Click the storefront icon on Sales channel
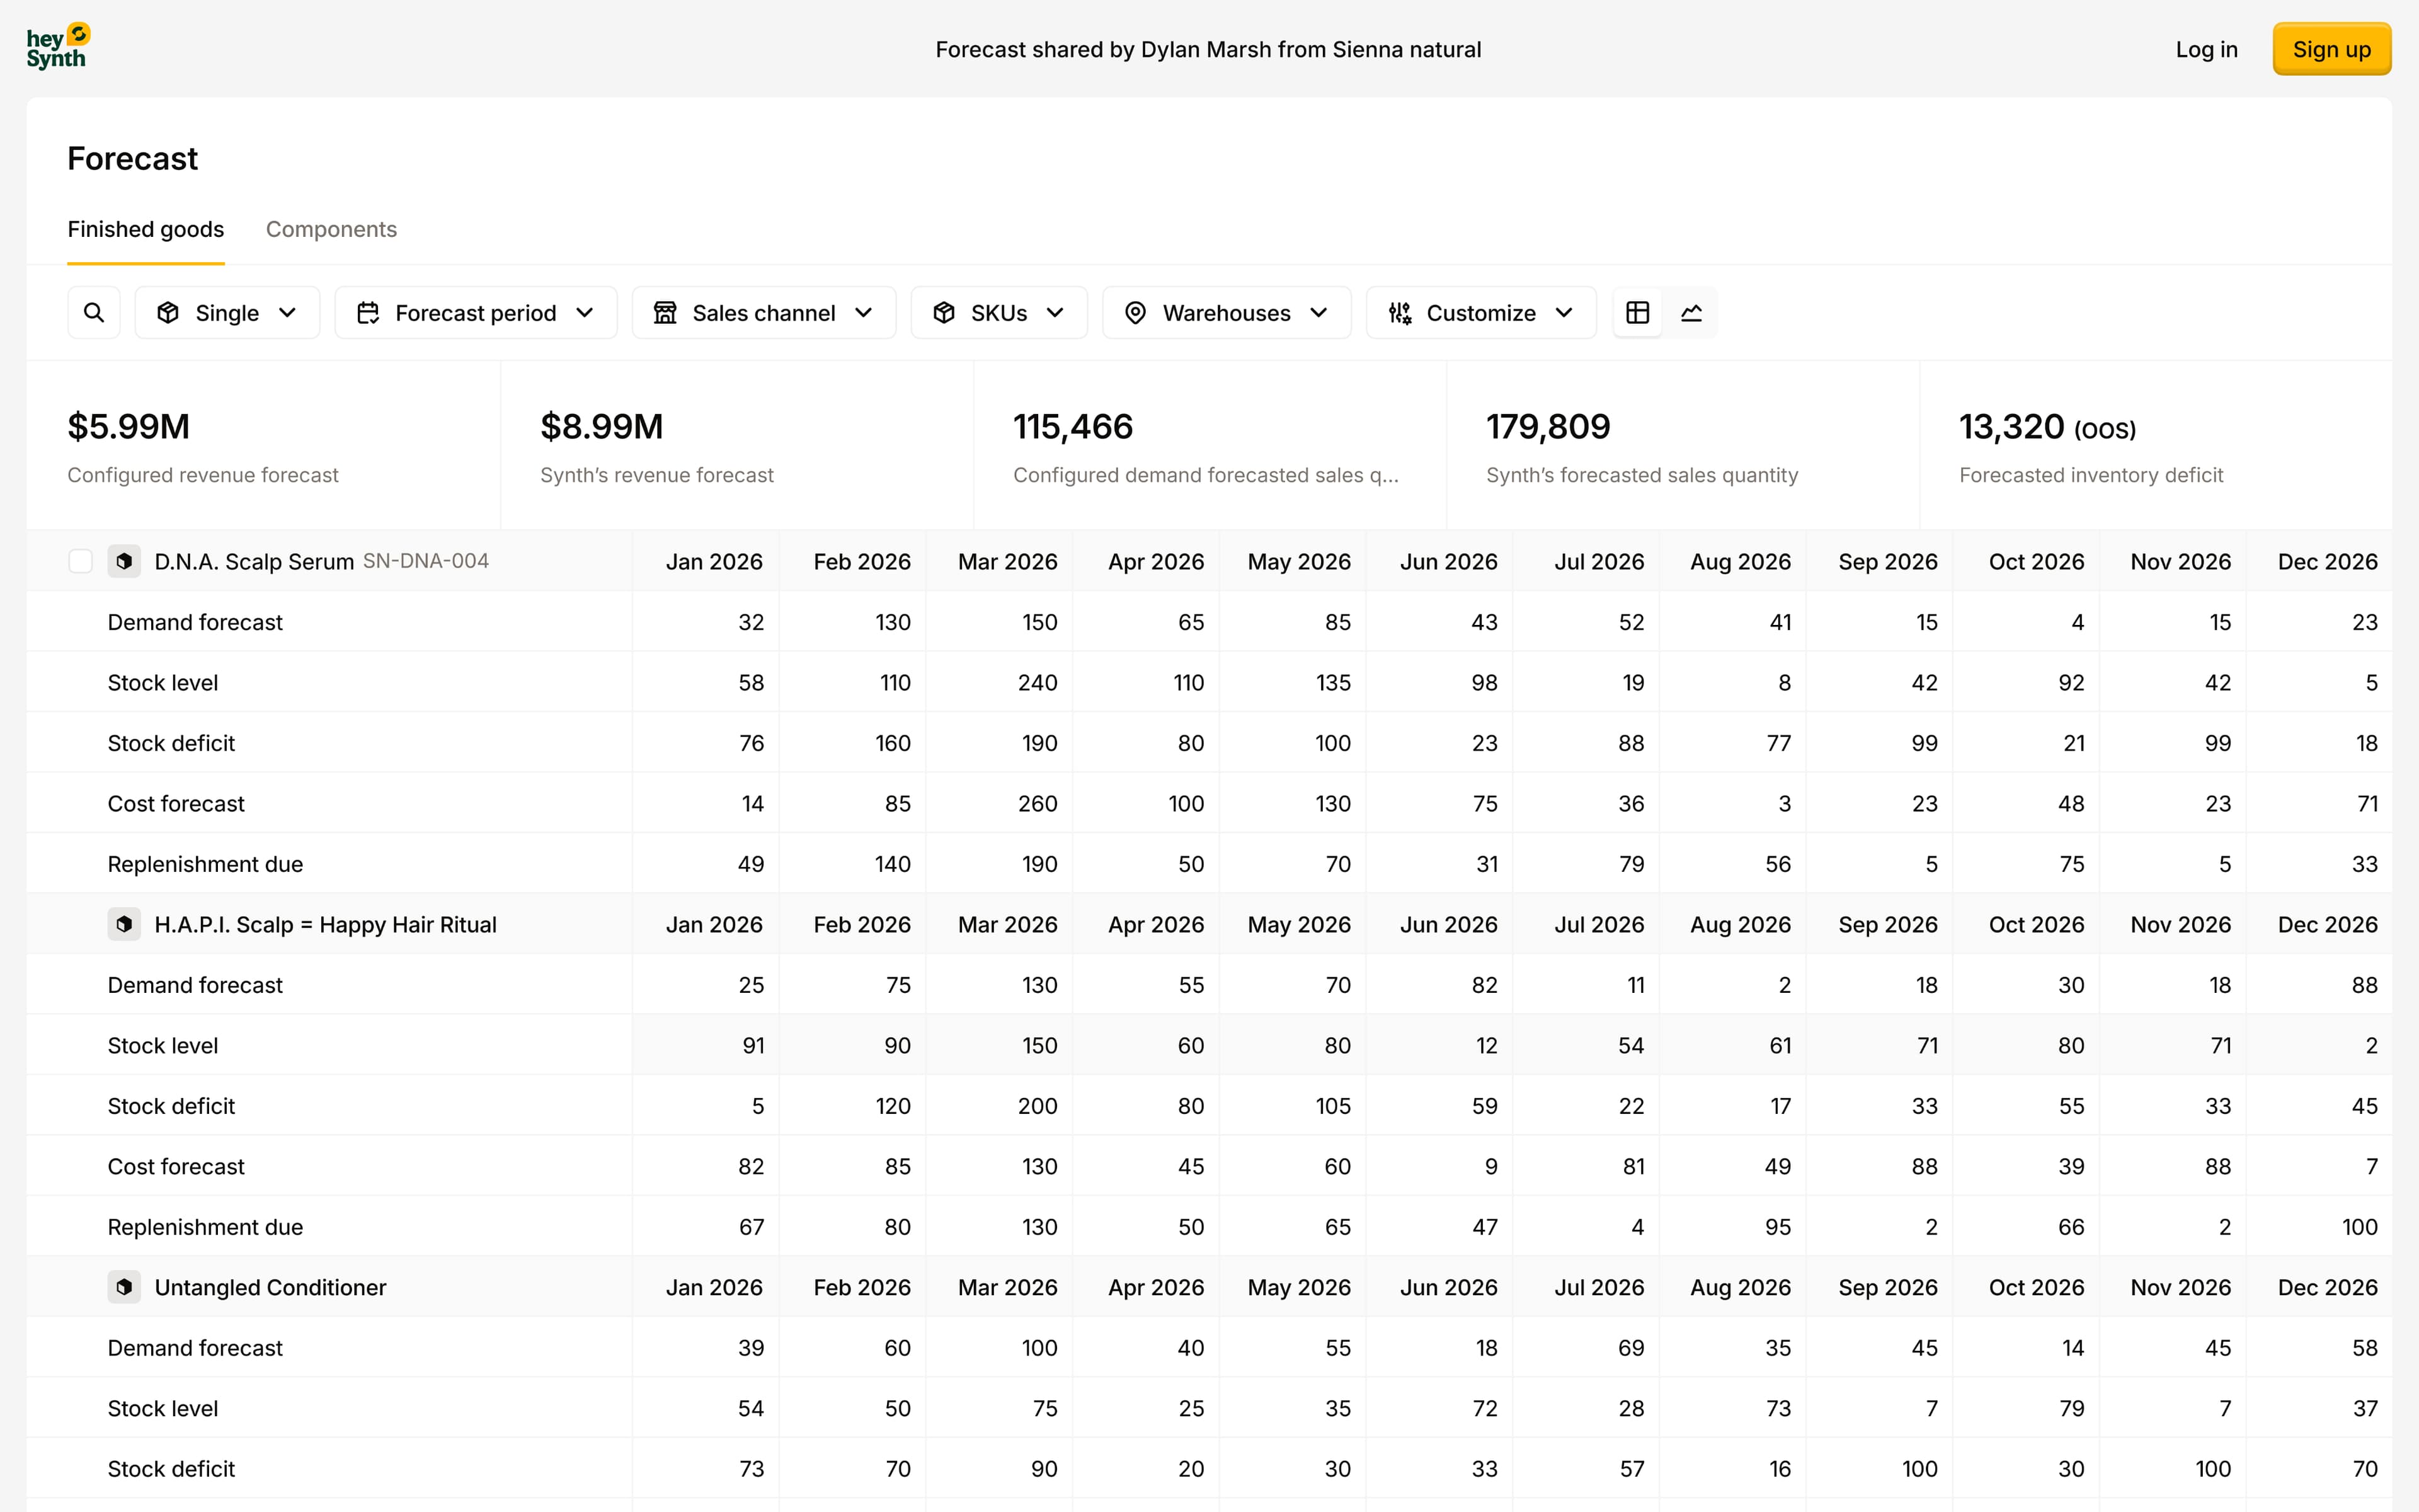Screen dimensions: 2419x1512 point(665,313)
